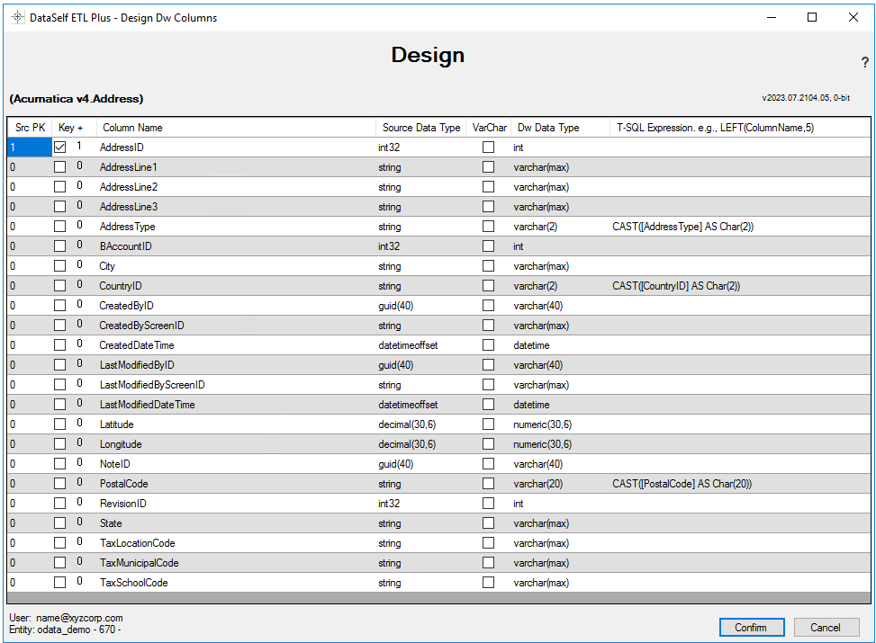The height and width of the screenshot is (643, 876).
Task: Click the CAST expression cell for AddressType
Action: click(x=684, y=226)
